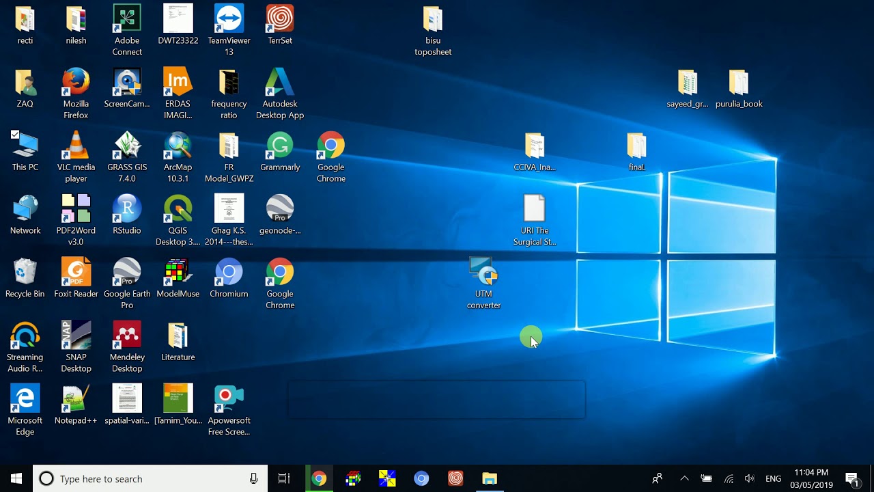Launch Google Earth Pro
Image resolution: width=874 pixels, height=492 pixels.
pos(127,284)
